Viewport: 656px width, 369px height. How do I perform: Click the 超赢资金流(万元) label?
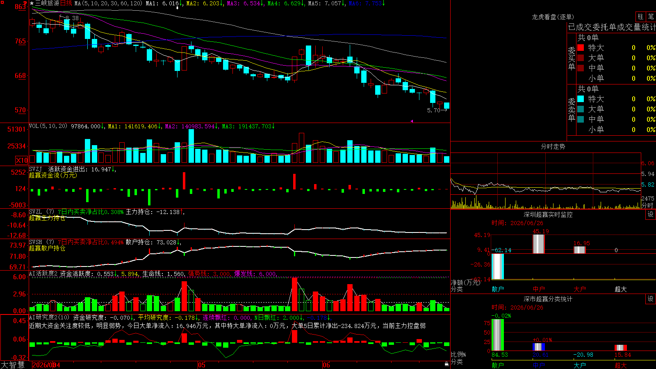pyautogui.click(x=53, y=175)
